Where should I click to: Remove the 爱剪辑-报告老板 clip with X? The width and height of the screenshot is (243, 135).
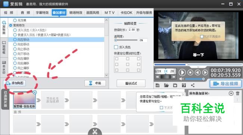35,92
